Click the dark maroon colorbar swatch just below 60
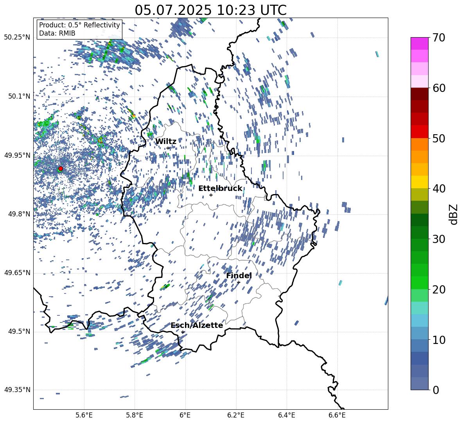This screenshot has height=423, width=463. click(419, 94)
